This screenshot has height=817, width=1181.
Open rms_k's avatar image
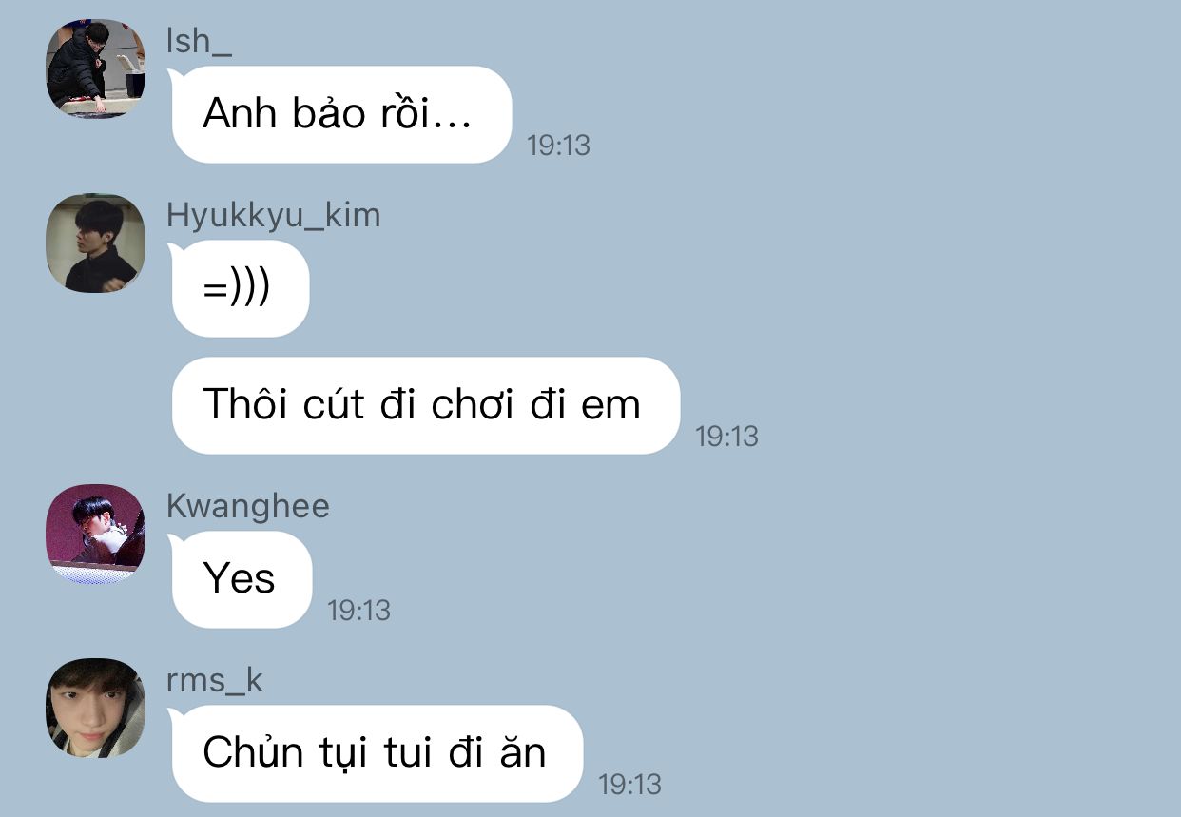tap(95, 708)
